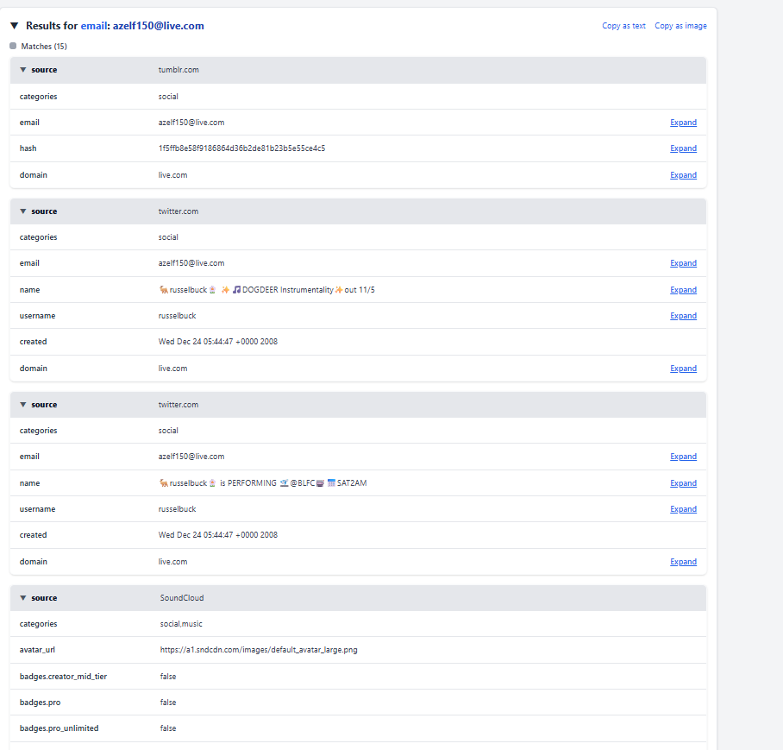Collapse the results for email section triangle

coord(14,26)
